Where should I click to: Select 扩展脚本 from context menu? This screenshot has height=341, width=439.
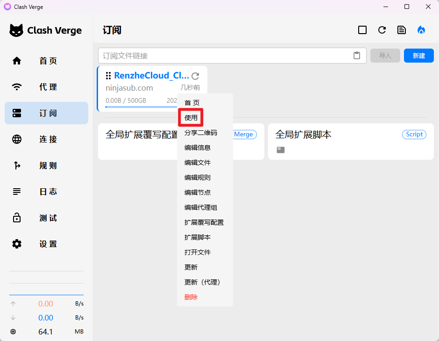pyautogui.click(x=205, y=237)
